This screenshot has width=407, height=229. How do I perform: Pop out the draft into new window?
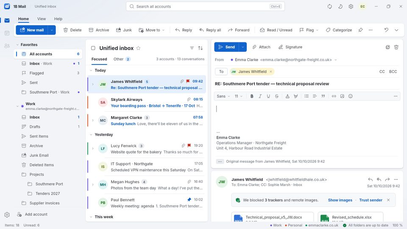click(388, 47)
